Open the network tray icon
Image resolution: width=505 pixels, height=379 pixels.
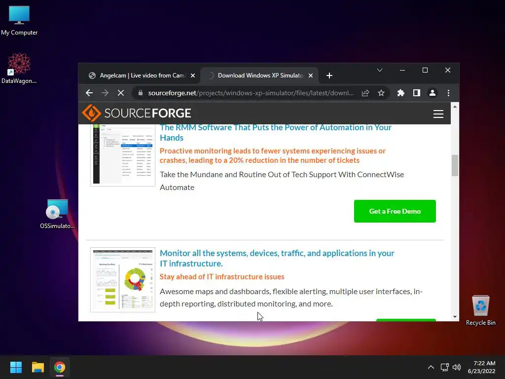click(445, 367)
